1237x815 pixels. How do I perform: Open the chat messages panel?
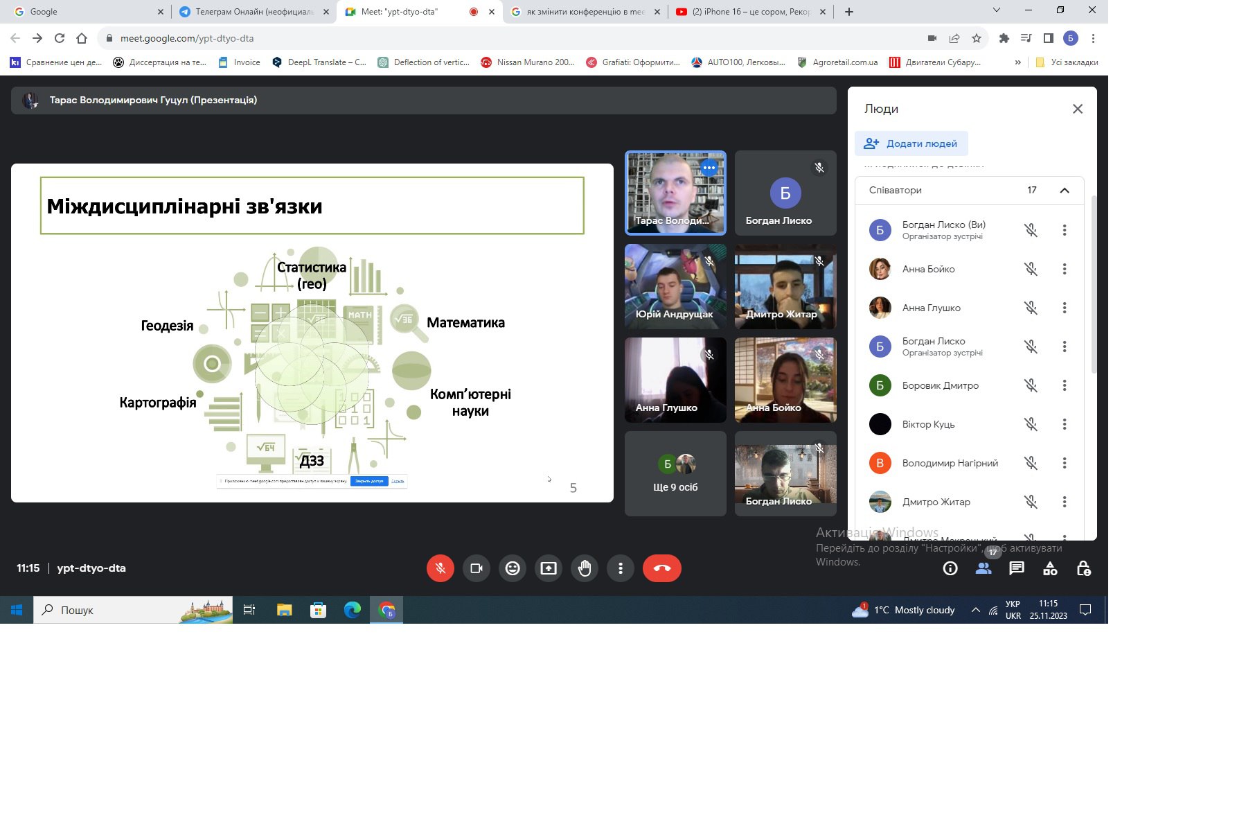click(1017, 569)
